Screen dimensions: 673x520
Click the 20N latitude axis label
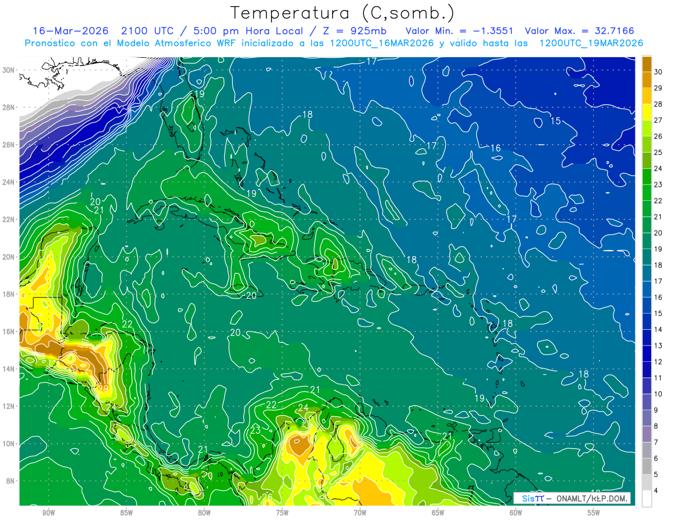(10, 257)
